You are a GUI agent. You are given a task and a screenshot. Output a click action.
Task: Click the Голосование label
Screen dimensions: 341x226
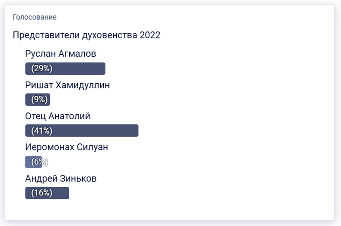point(34,17)
